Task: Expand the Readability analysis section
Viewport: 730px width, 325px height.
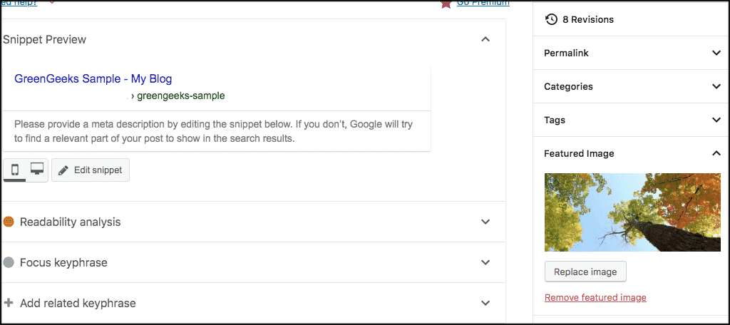Action: 485,222
